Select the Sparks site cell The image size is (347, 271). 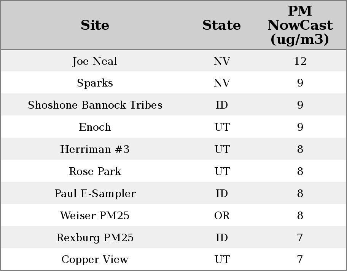pos(95,83)
